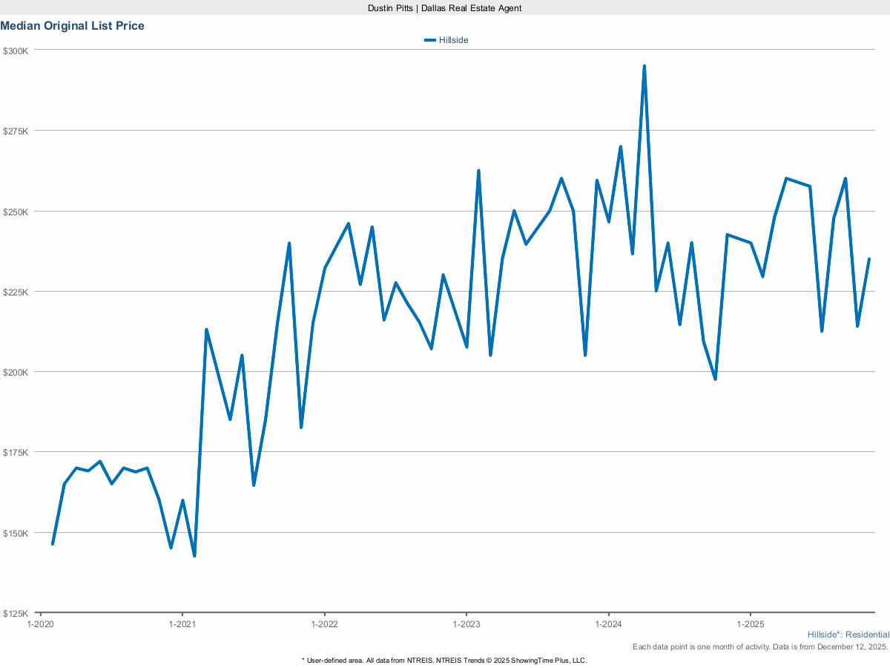The width and height of the screenshot is (890, 668).
Task: Click the December 12, 2025 data note
Action: pos(760,646)
